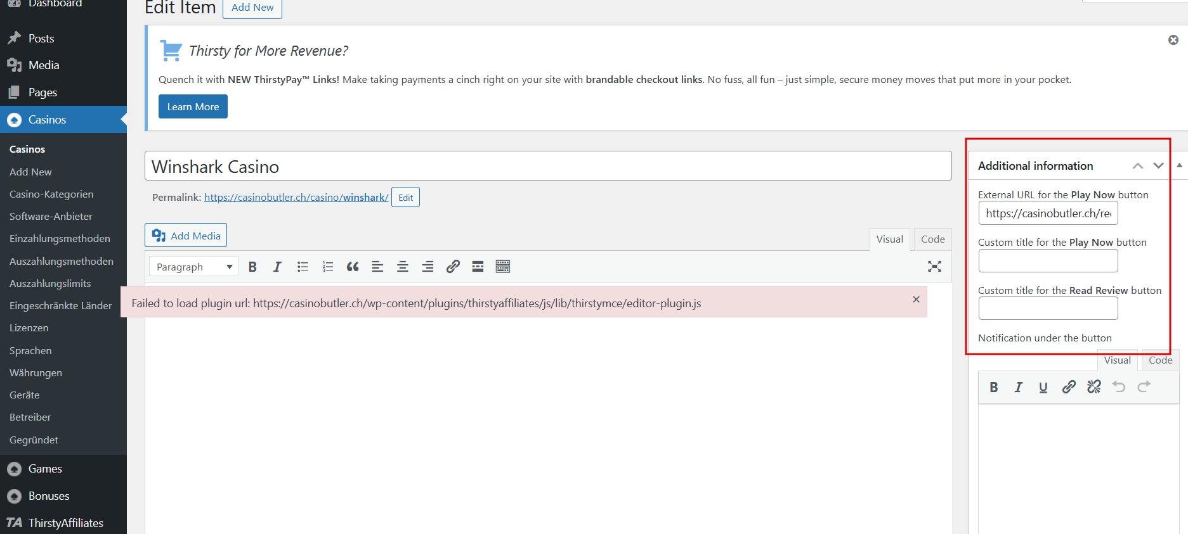Dismiss the ThirstyPay promo notice
The image size is (1188, 534).
(1173, 40)
